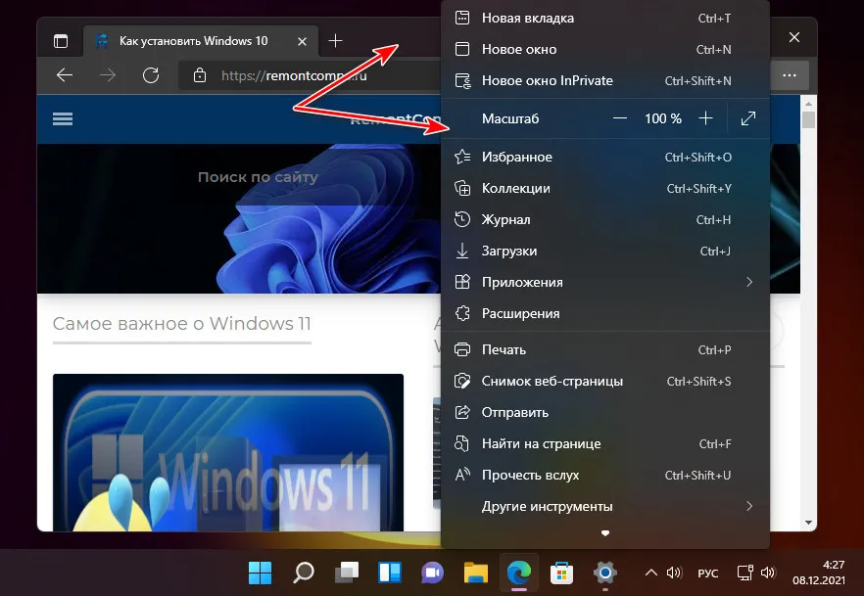Show hidden system tray icons chevron

pos(650,573)
